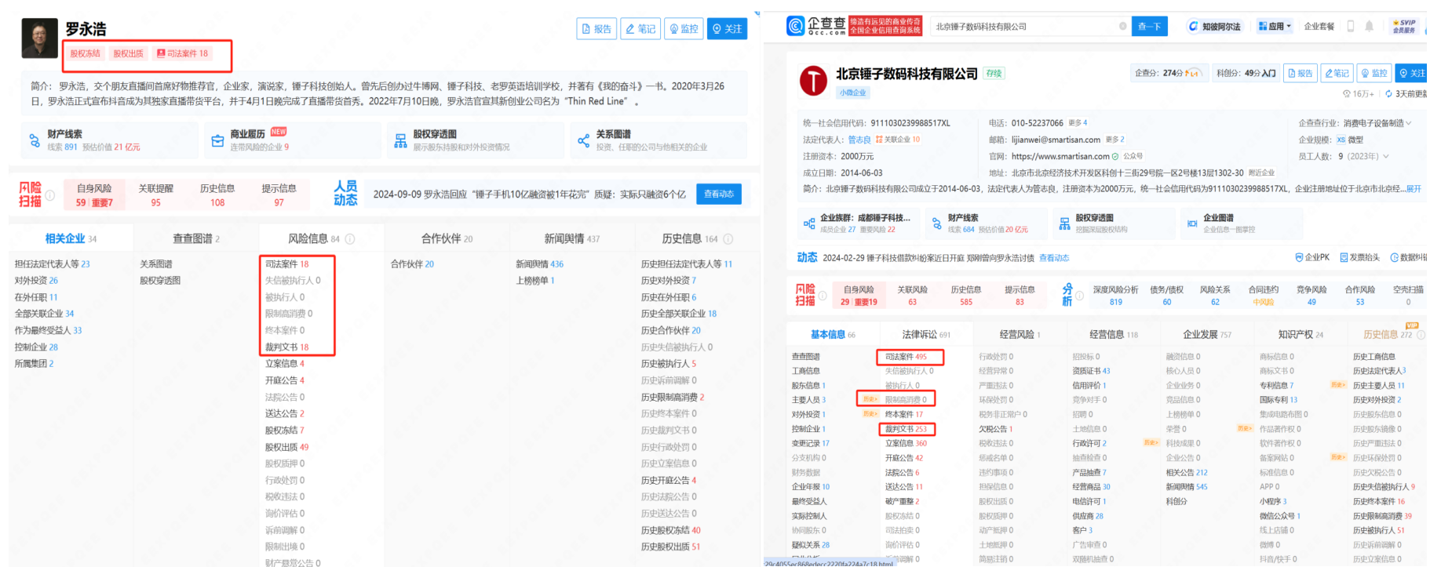Switch to 法律诉讼 691 tab
Viewport: 1430px width, 567px height.
click(x=925, y=335)
